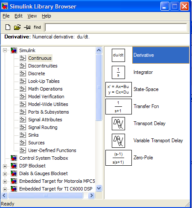Click the Transfer Fcn block icon
This screenshot has height=208, width=192.
[x=119, y=106]
